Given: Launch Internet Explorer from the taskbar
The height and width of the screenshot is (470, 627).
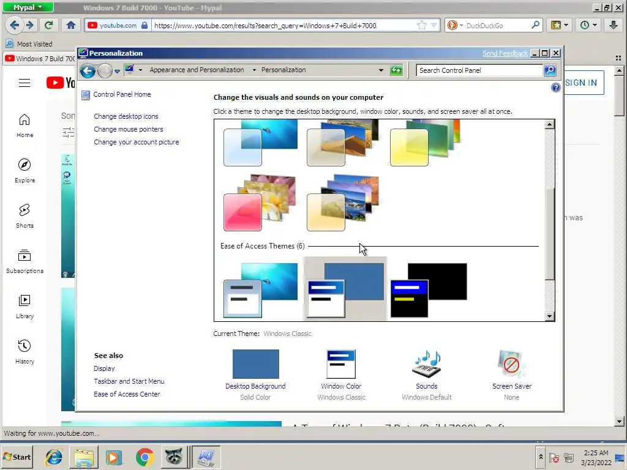Looking at the screenshot, I should pyautogui.click(x=54, y=457).
